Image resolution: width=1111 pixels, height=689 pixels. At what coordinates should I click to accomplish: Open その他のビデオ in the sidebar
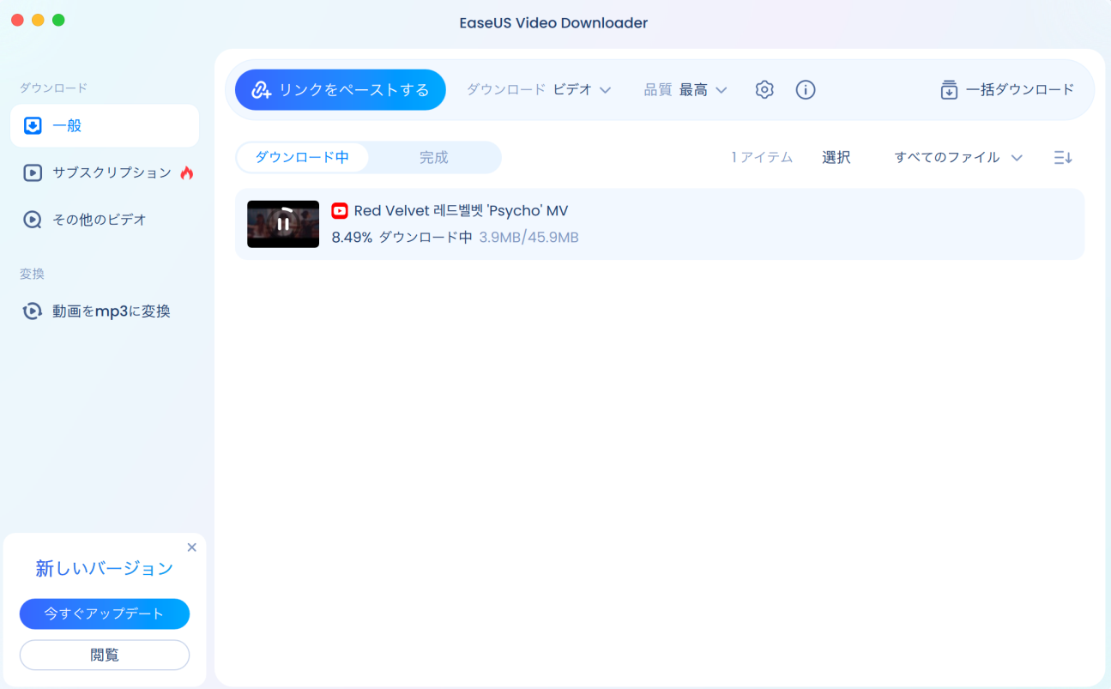pyautogui.click(x=104, y=219)
